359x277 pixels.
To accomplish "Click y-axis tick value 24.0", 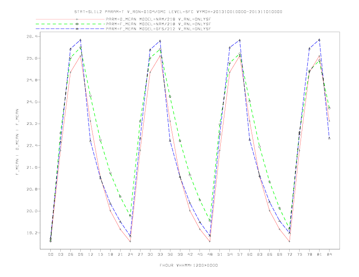I will coord(32,102).
